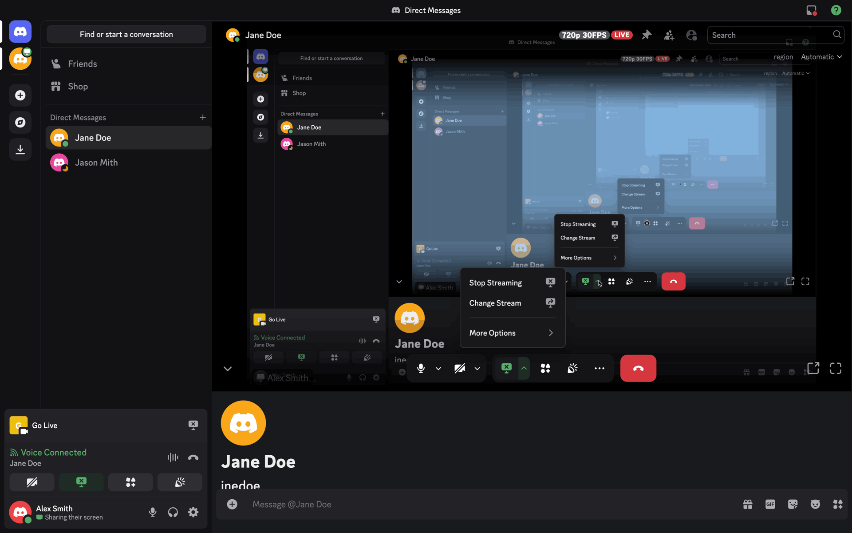The image size is (852, 533).
Task: Enter full screen call view
Action: [836, 368]
